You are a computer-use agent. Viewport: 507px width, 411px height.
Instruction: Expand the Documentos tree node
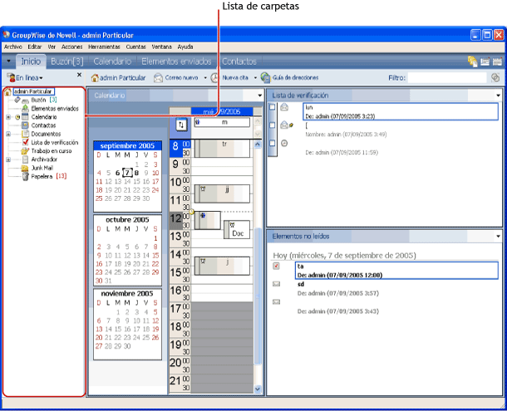(x=8, y=134)
